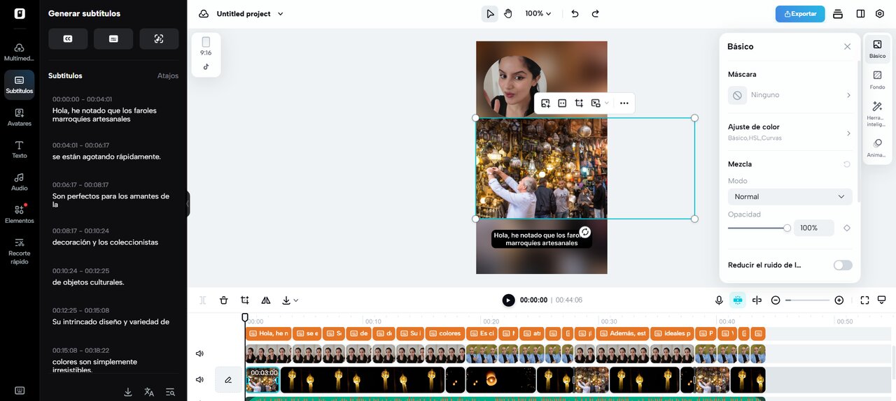Image resolution: width=896 pixels, height=401 pixels.
Task: Click the translate subtitles icon
Action: click(x=149, y=392)
